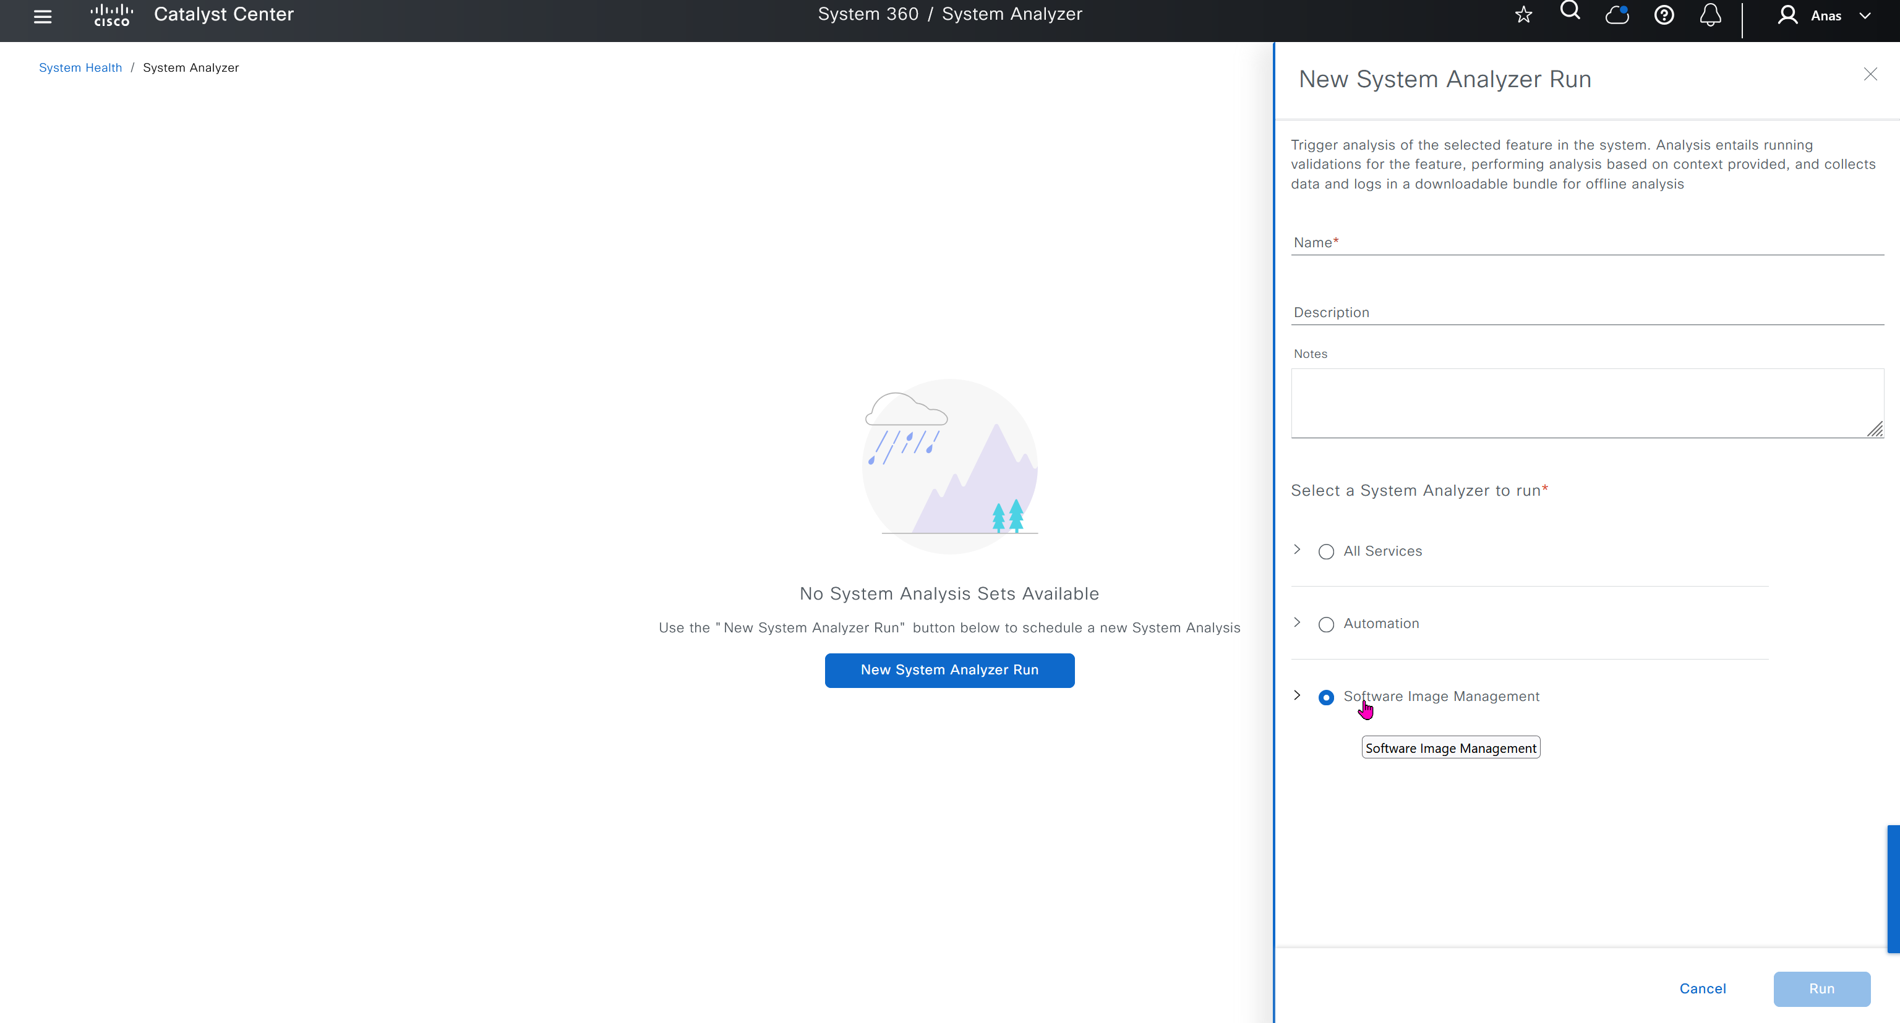Select the All Services radio button

click(x=1325, y=551)
